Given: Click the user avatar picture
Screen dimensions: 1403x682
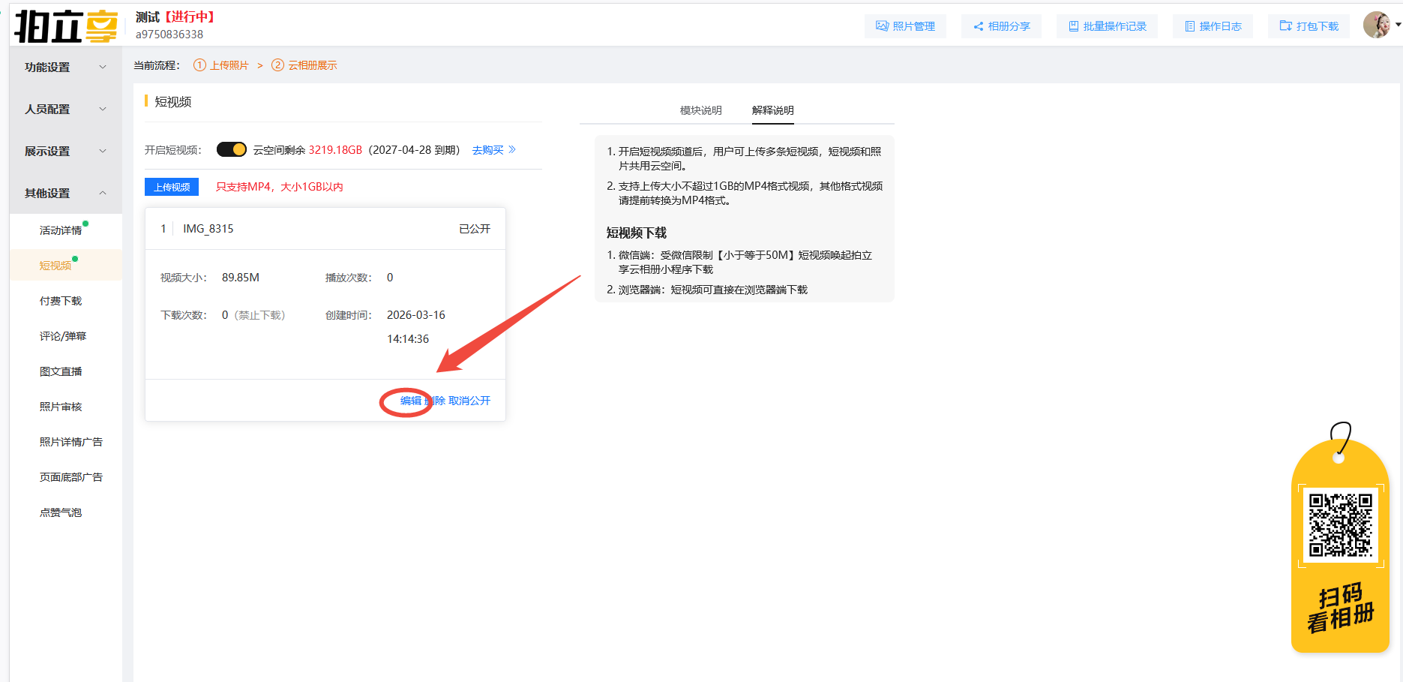Looking at the screenshot, I should click(1378, 23).
